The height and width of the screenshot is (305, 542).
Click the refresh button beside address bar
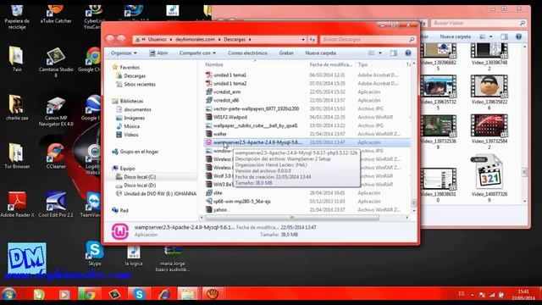(x=312, y=40)
